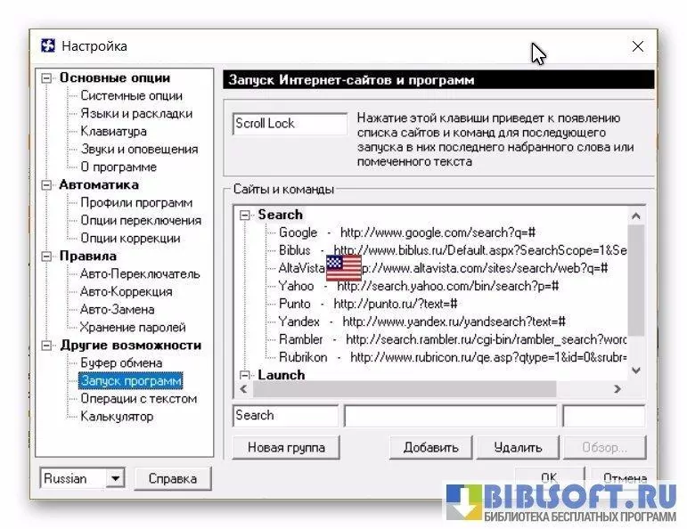Viewport: 687px width, 529px height.
Task: Click the horizontal scrollbar right arrow
Action: click(617, 389)
